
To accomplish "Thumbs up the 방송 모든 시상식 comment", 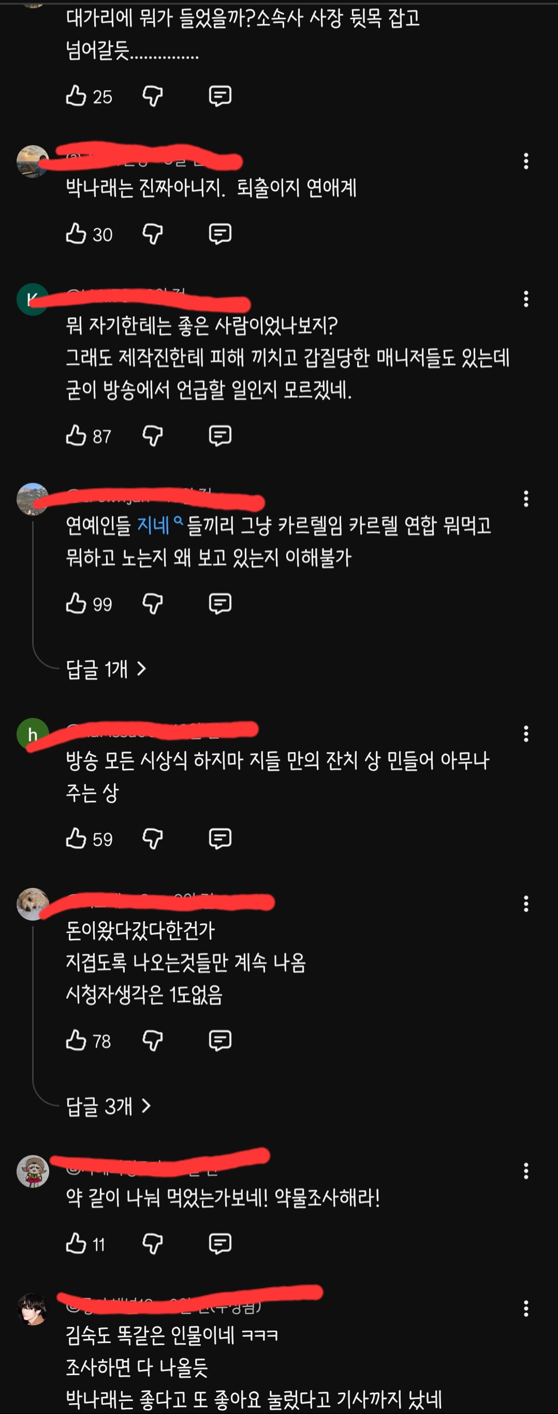I will (x=76, y=839).
